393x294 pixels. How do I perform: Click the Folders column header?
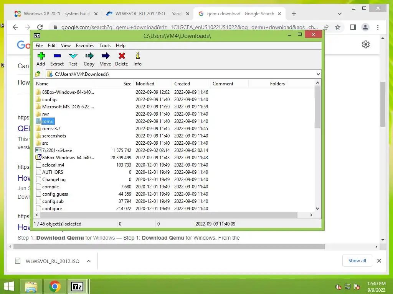click(x=268, y=84)
